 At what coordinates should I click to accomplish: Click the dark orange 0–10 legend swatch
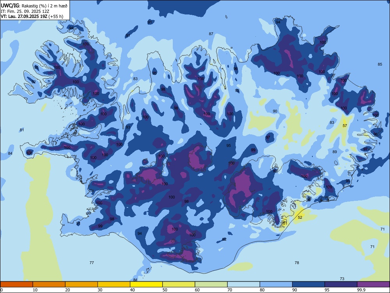[x=16, y=284]
